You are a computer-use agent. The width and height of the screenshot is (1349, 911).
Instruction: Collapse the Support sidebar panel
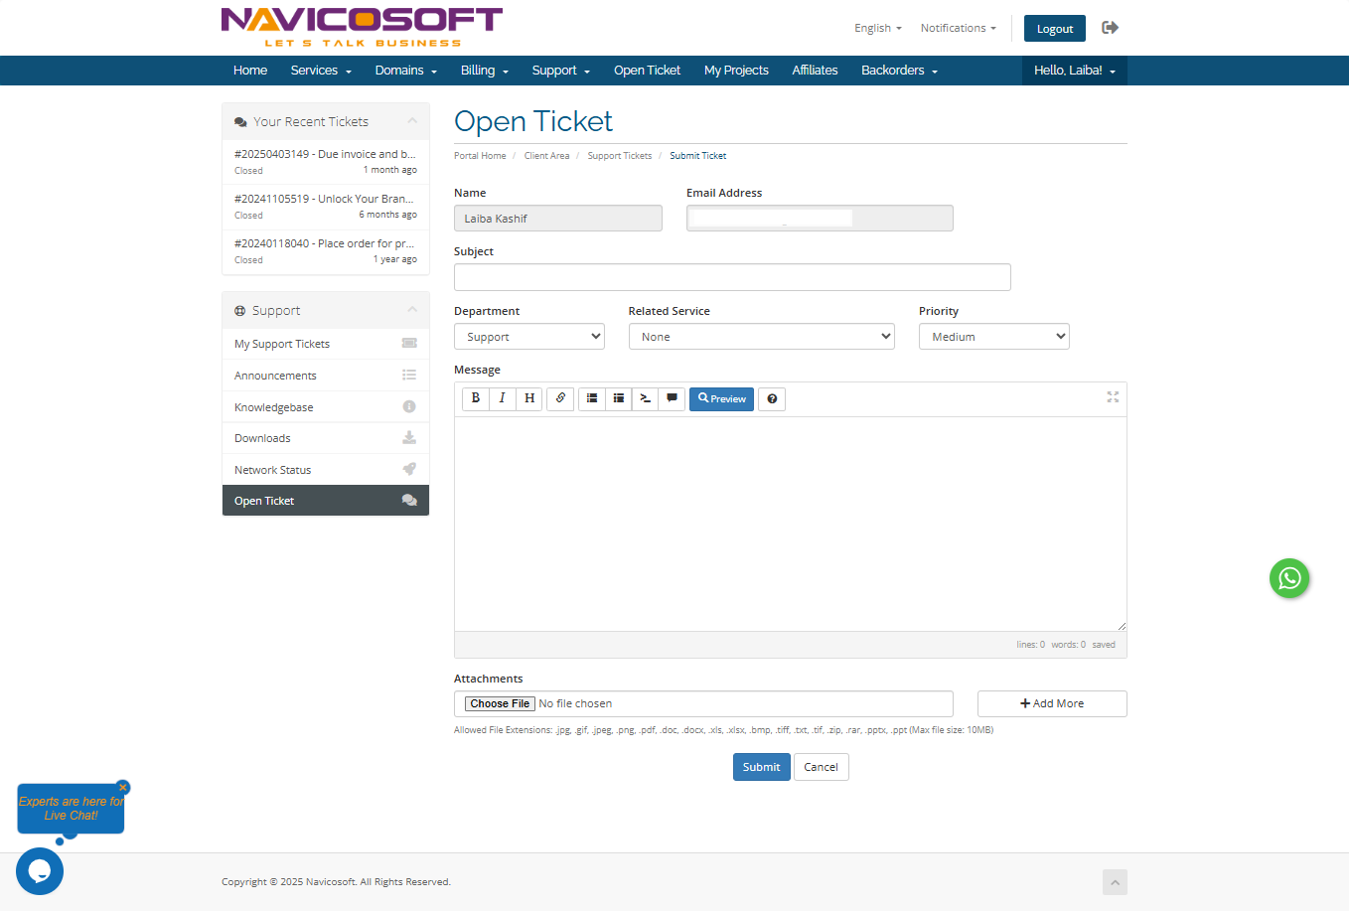coord(412,310)
